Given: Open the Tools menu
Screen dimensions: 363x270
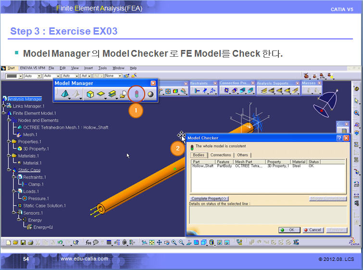Looking at the screenshot, I should pos(102,68).
